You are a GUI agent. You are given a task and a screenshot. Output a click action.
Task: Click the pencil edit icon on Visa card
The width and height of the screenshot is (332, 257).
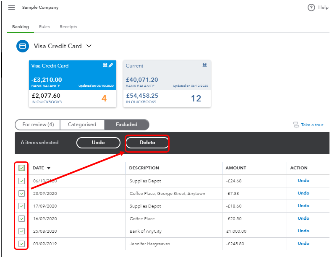coord(111,65)
